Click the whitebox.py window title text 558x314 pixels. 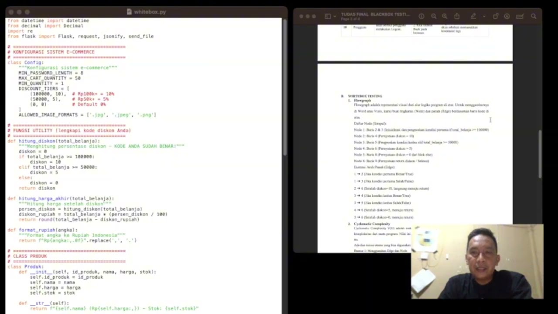(x=150, y=12)
